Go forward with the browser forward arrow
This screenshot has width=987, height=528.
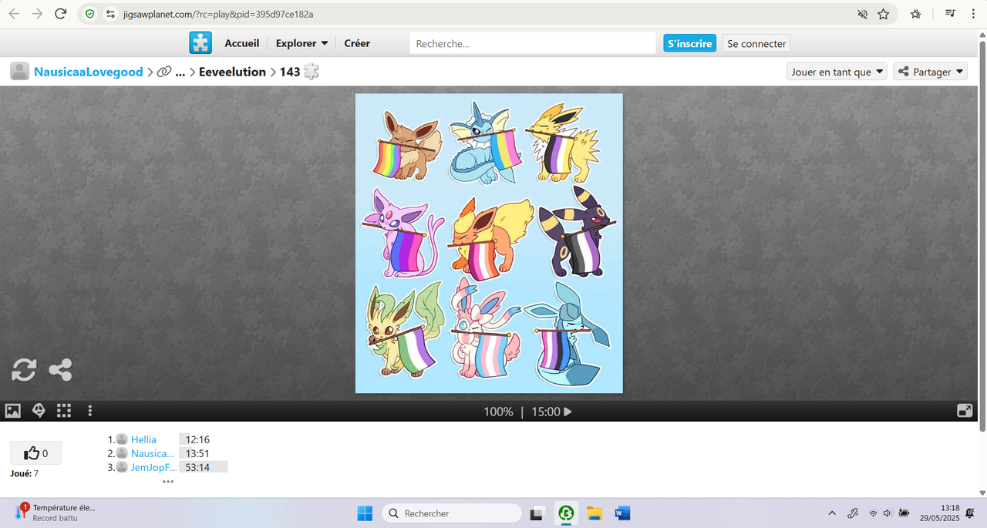[x=37, y=14]
